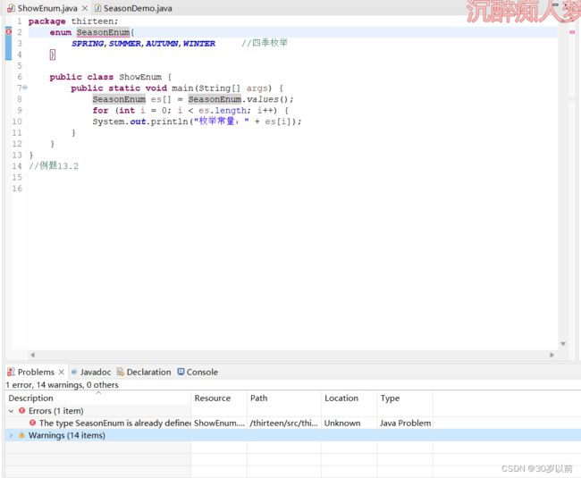Click the horizontal scroll right arrow
Image resolution: width=581 pixels, height=478 pixels.
552,355
